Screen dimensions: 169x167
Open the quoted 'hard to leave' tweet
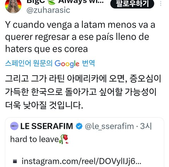84,142
